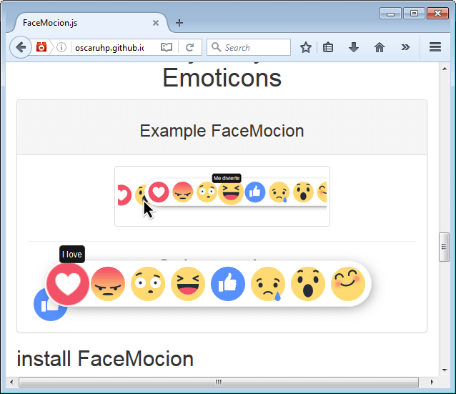The image size is (456, 394).
Task: Click the vertical scrollbar up arrow
Action: tap(445, 69)
